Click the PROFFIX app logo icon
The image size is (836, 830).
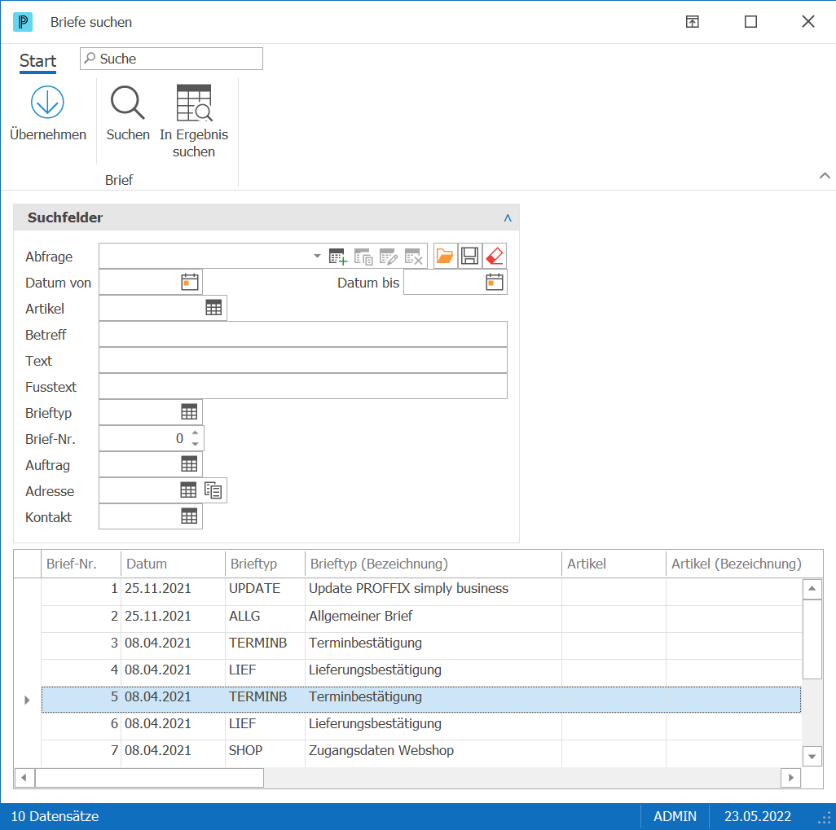[x=22, y=22]
